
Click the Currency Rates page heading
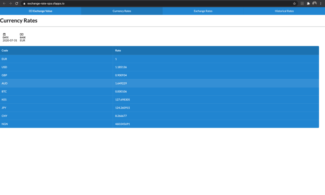click(19, 21)
